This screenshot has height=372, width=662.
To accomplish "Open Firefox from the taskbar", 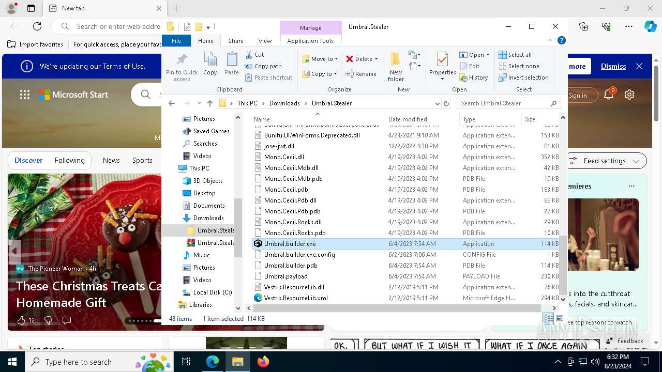I will click(x=263, y=362).
